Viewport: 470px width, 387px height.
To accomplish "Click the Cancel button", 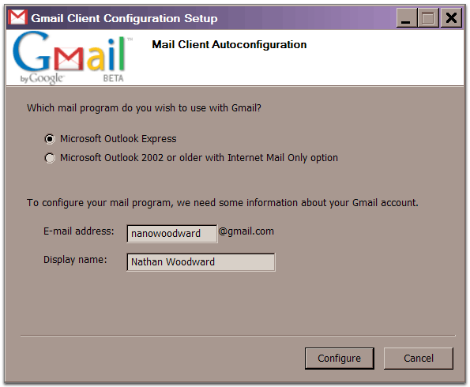I will [x=419, y=359].
